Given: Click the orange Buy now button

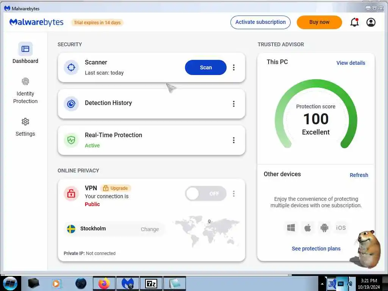Looking at the screenshot, I should 319,22.
